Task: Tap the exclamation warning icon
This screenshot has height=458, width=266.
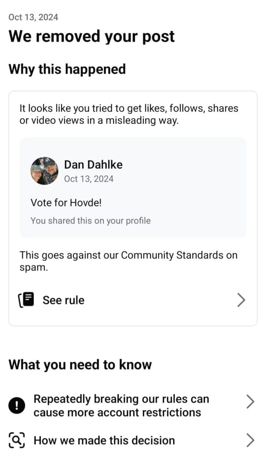Action: [x=17, y=406]
